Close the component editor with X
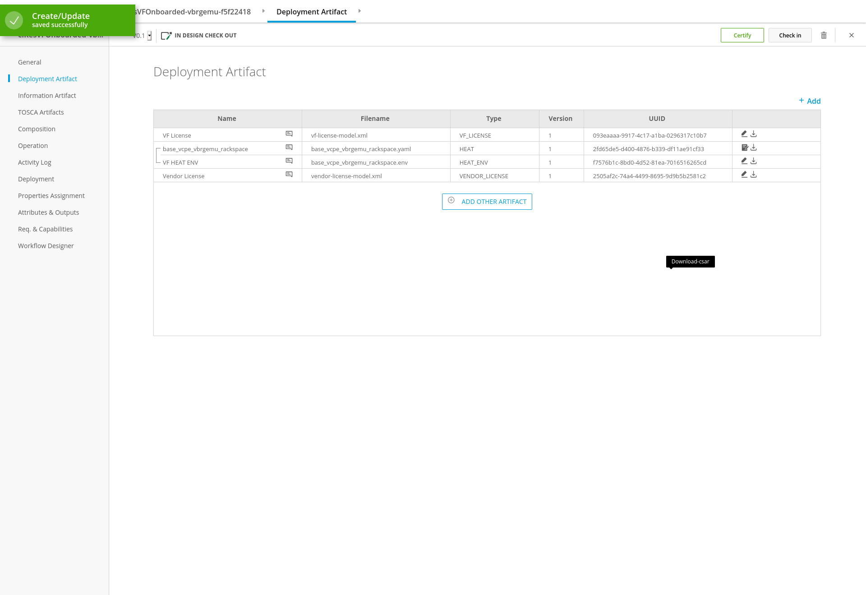This screenshot has width=866, height=595. tap(852, 35)
